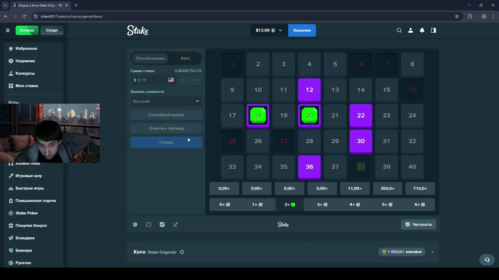Click the Stake logo in header
499x280 pixels.
138,30
